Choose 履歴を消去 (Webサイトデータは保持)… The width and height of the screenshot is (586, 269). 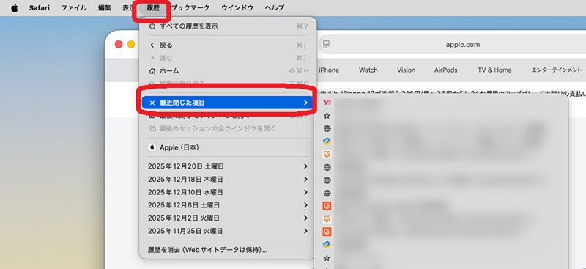(228, 250)
